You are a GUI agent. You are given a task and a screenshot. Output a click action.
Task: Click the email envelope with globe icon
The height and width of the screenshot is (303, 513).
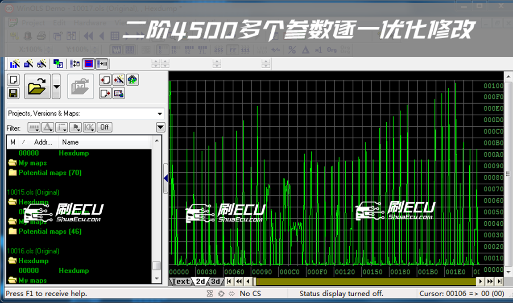pos(119,93)
